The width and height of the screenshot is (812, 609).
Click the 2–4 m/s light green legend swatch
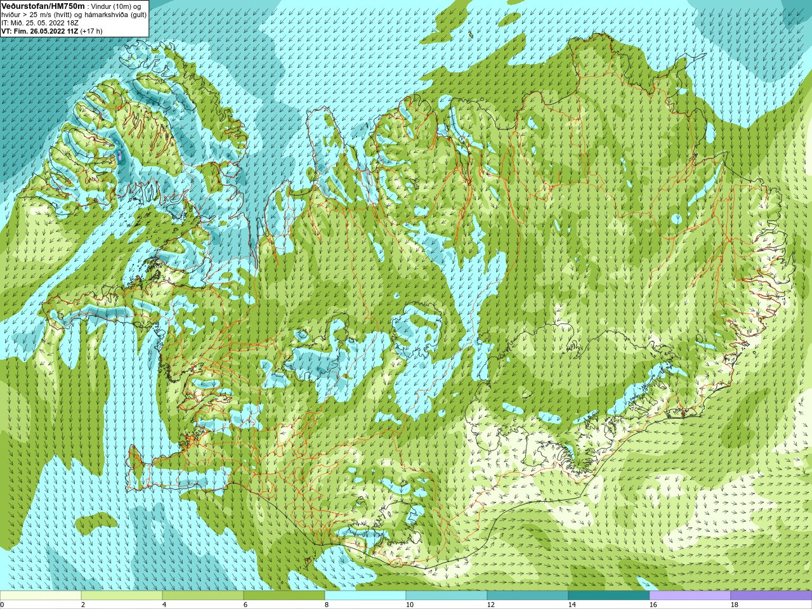point(122,596)
